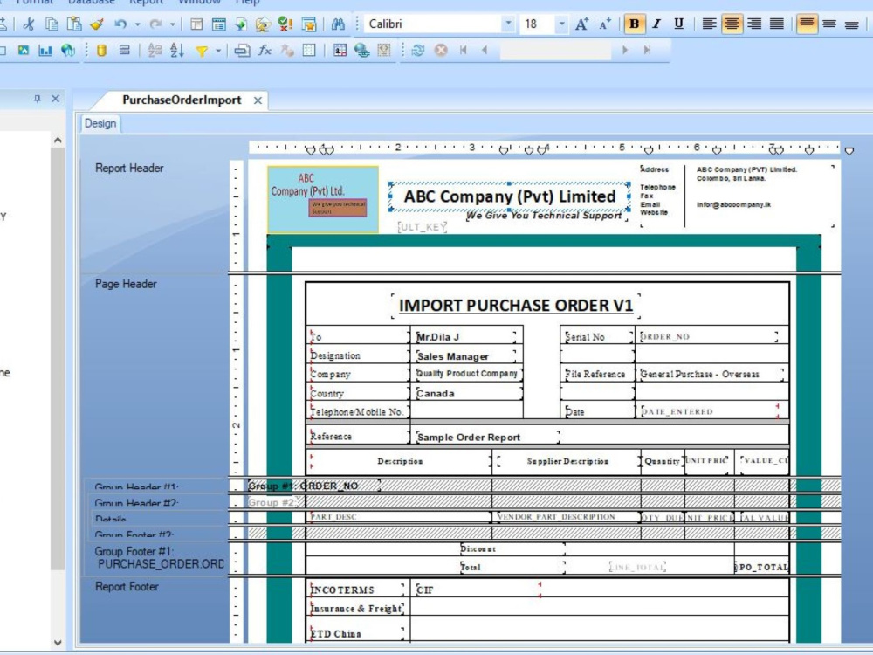Activate the Format Painter brush
873x655 pixels.
tap(97, 24)
